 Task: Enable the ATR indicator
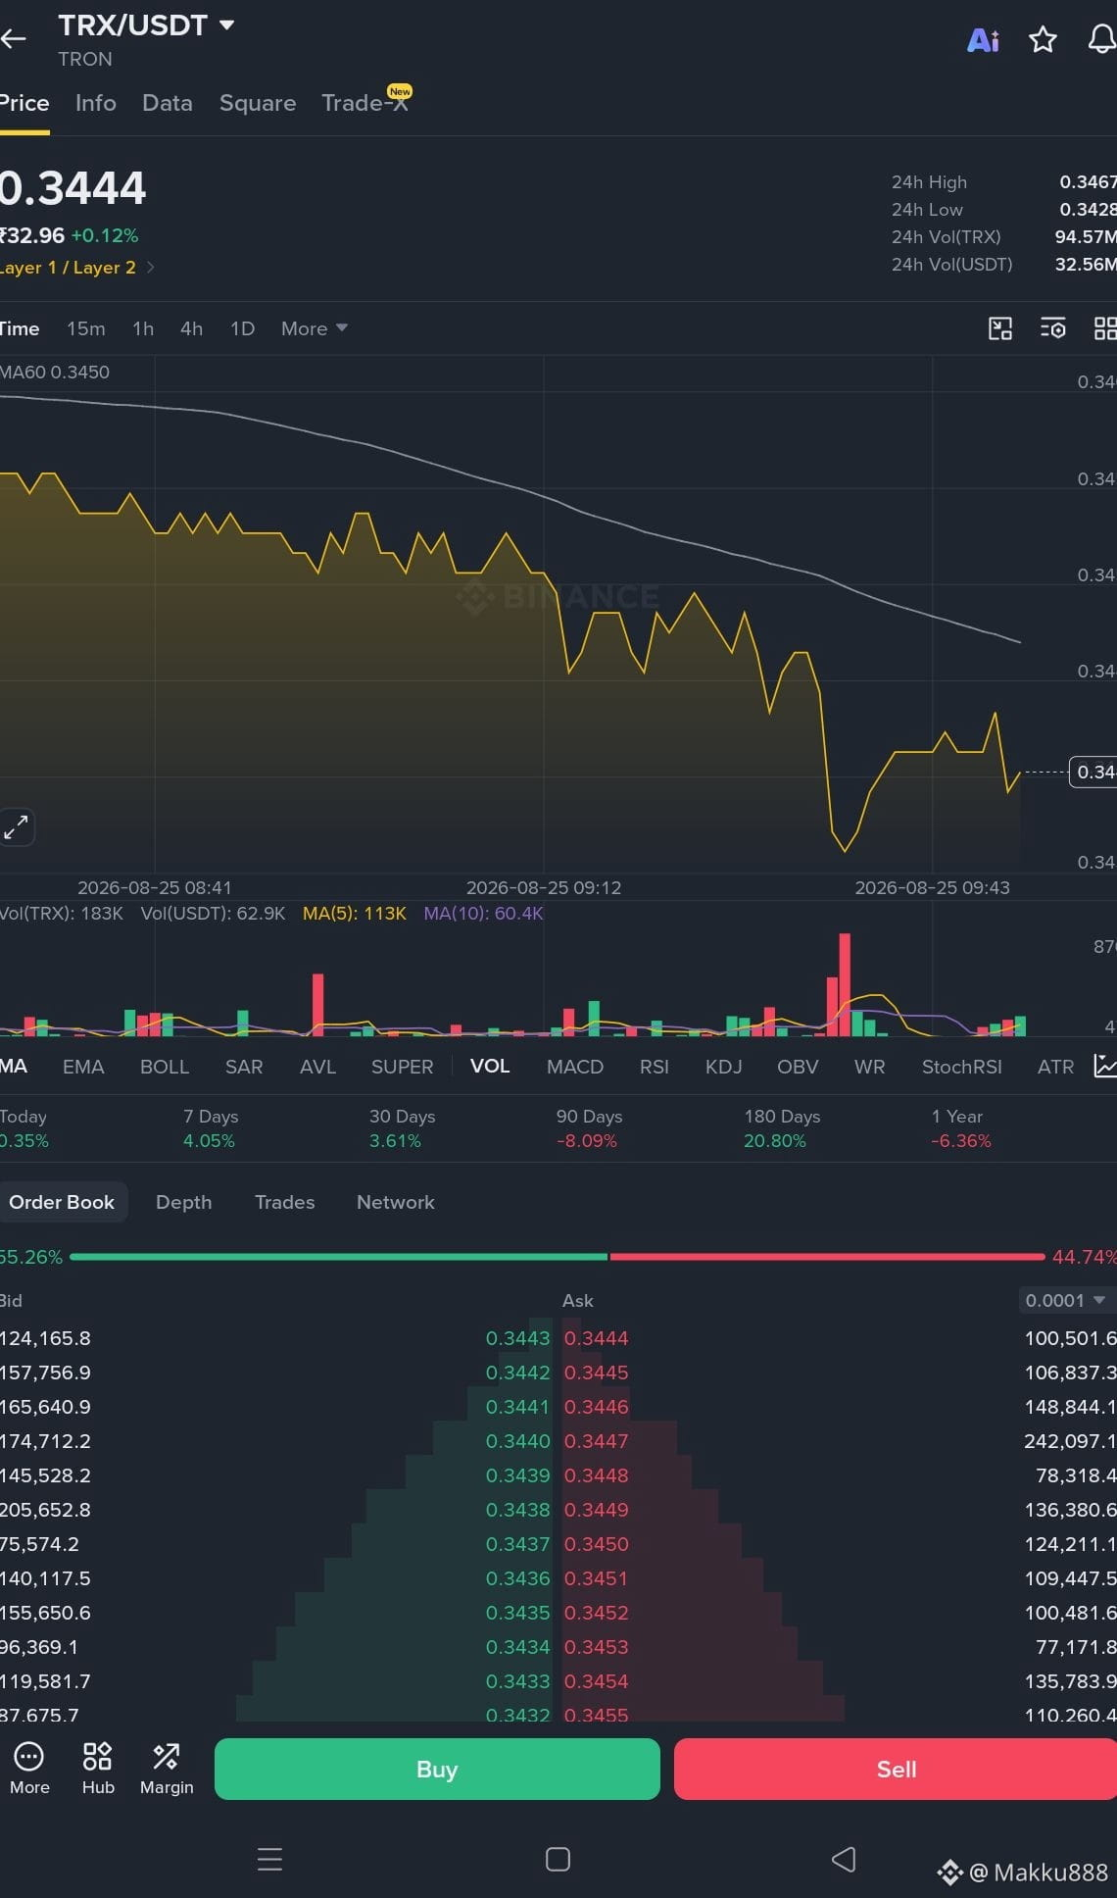click(1056, 1066)
